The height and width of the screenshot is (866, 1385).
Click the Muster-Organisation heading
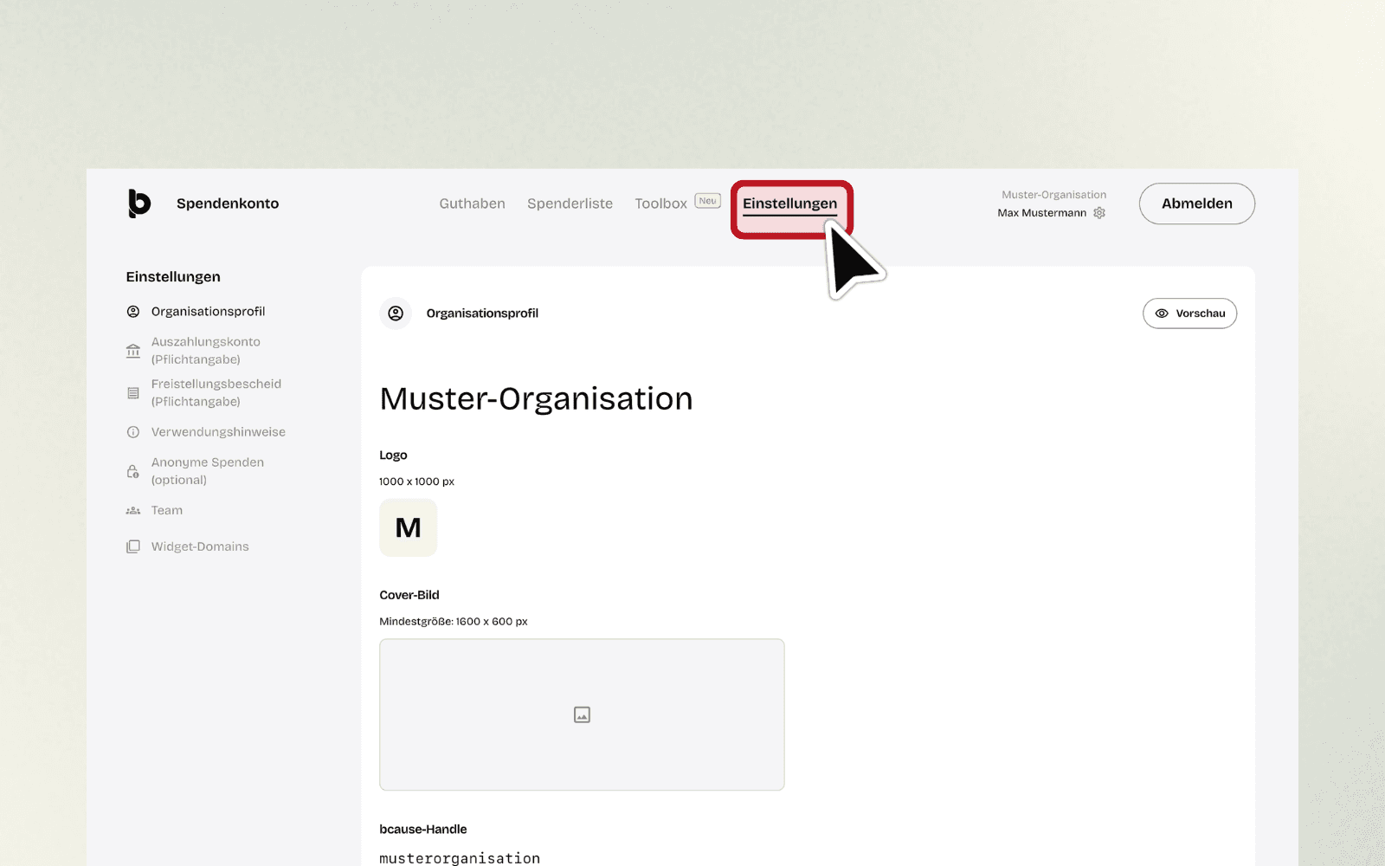[x=536, y=399]
